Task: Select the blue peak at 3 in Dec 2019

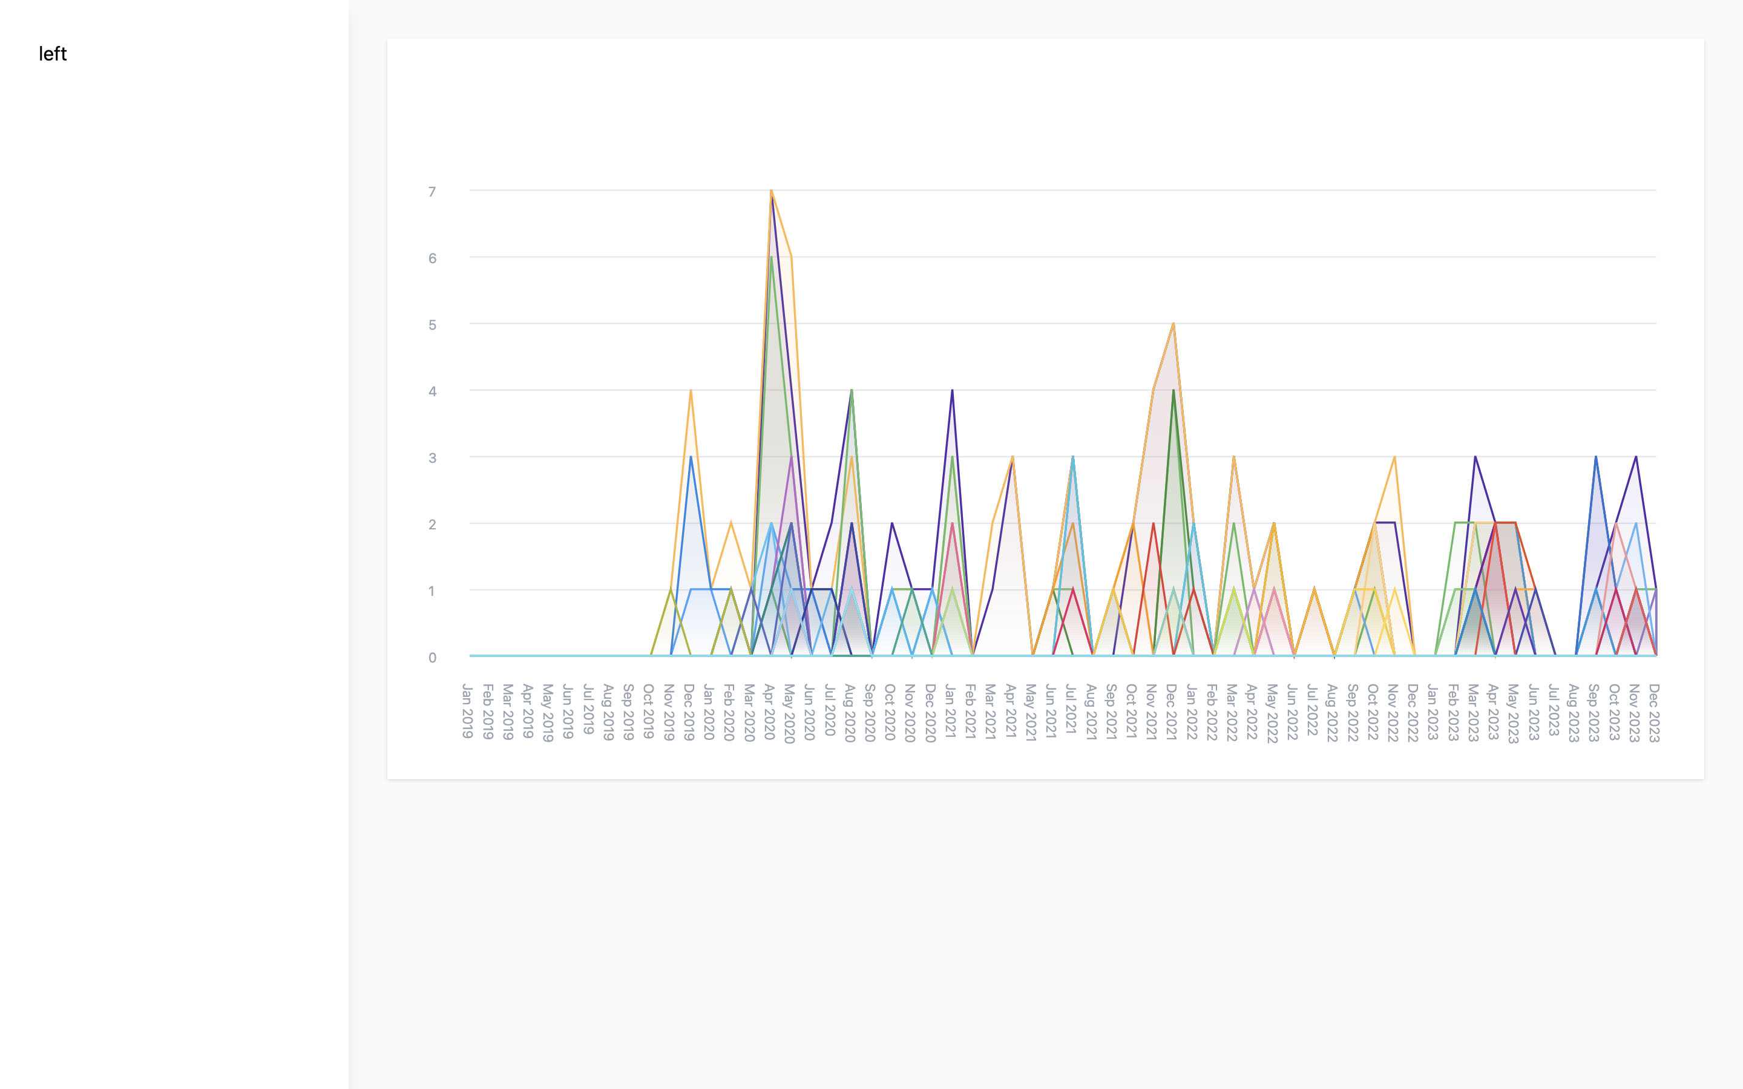Action: (691, 457)
